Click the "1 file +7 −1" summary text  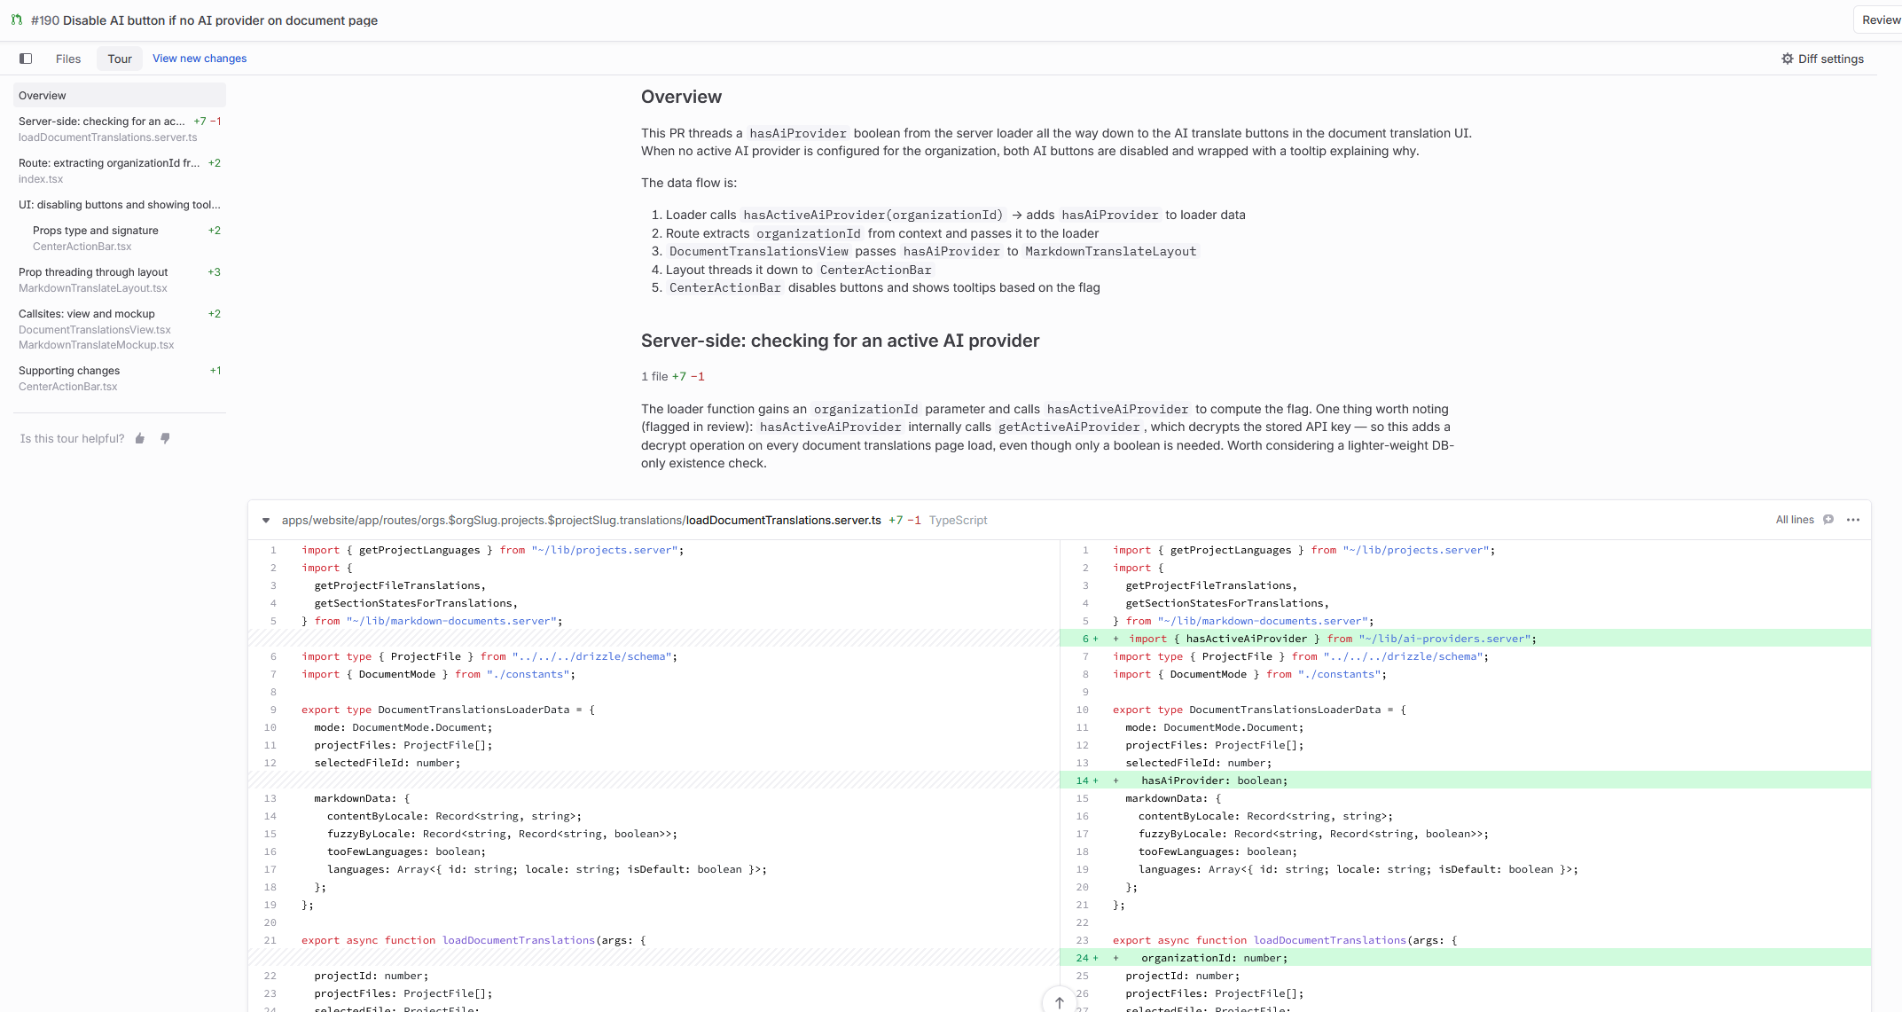673,377
